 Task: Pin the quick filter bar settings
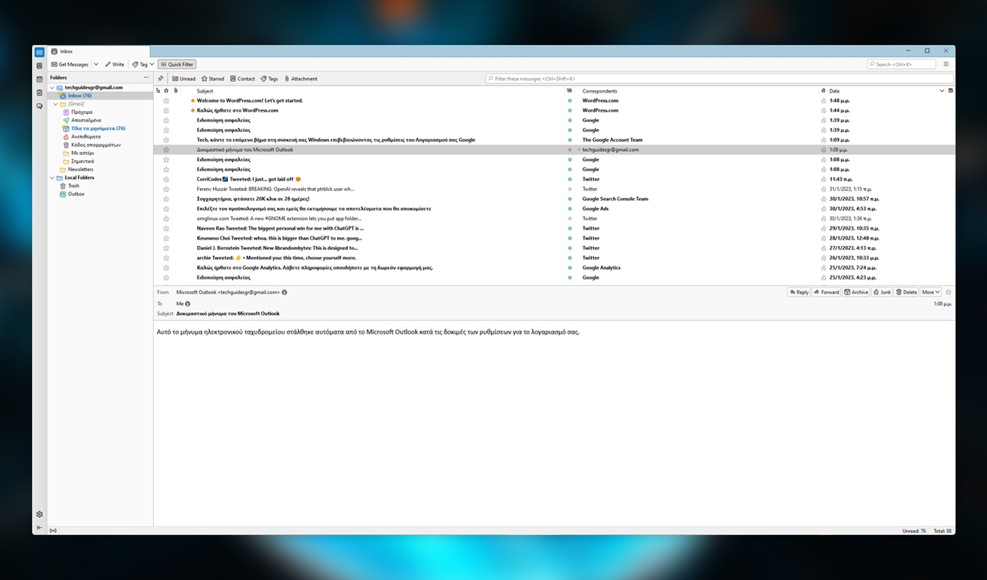pyautogui.click(x=161, y=79)
